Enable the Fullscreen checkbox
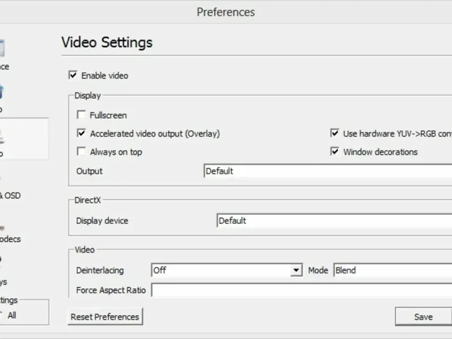Screen dimensions: 452x339 pyautogui.click(x=81, y=115)
